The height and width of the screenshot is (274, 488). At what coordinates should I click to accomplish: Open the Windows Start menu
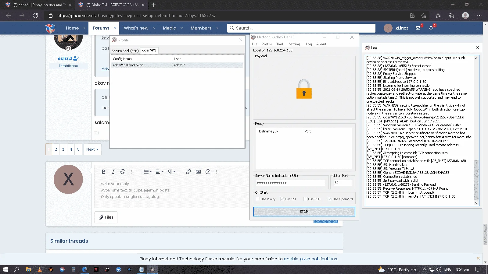[5, 269]
